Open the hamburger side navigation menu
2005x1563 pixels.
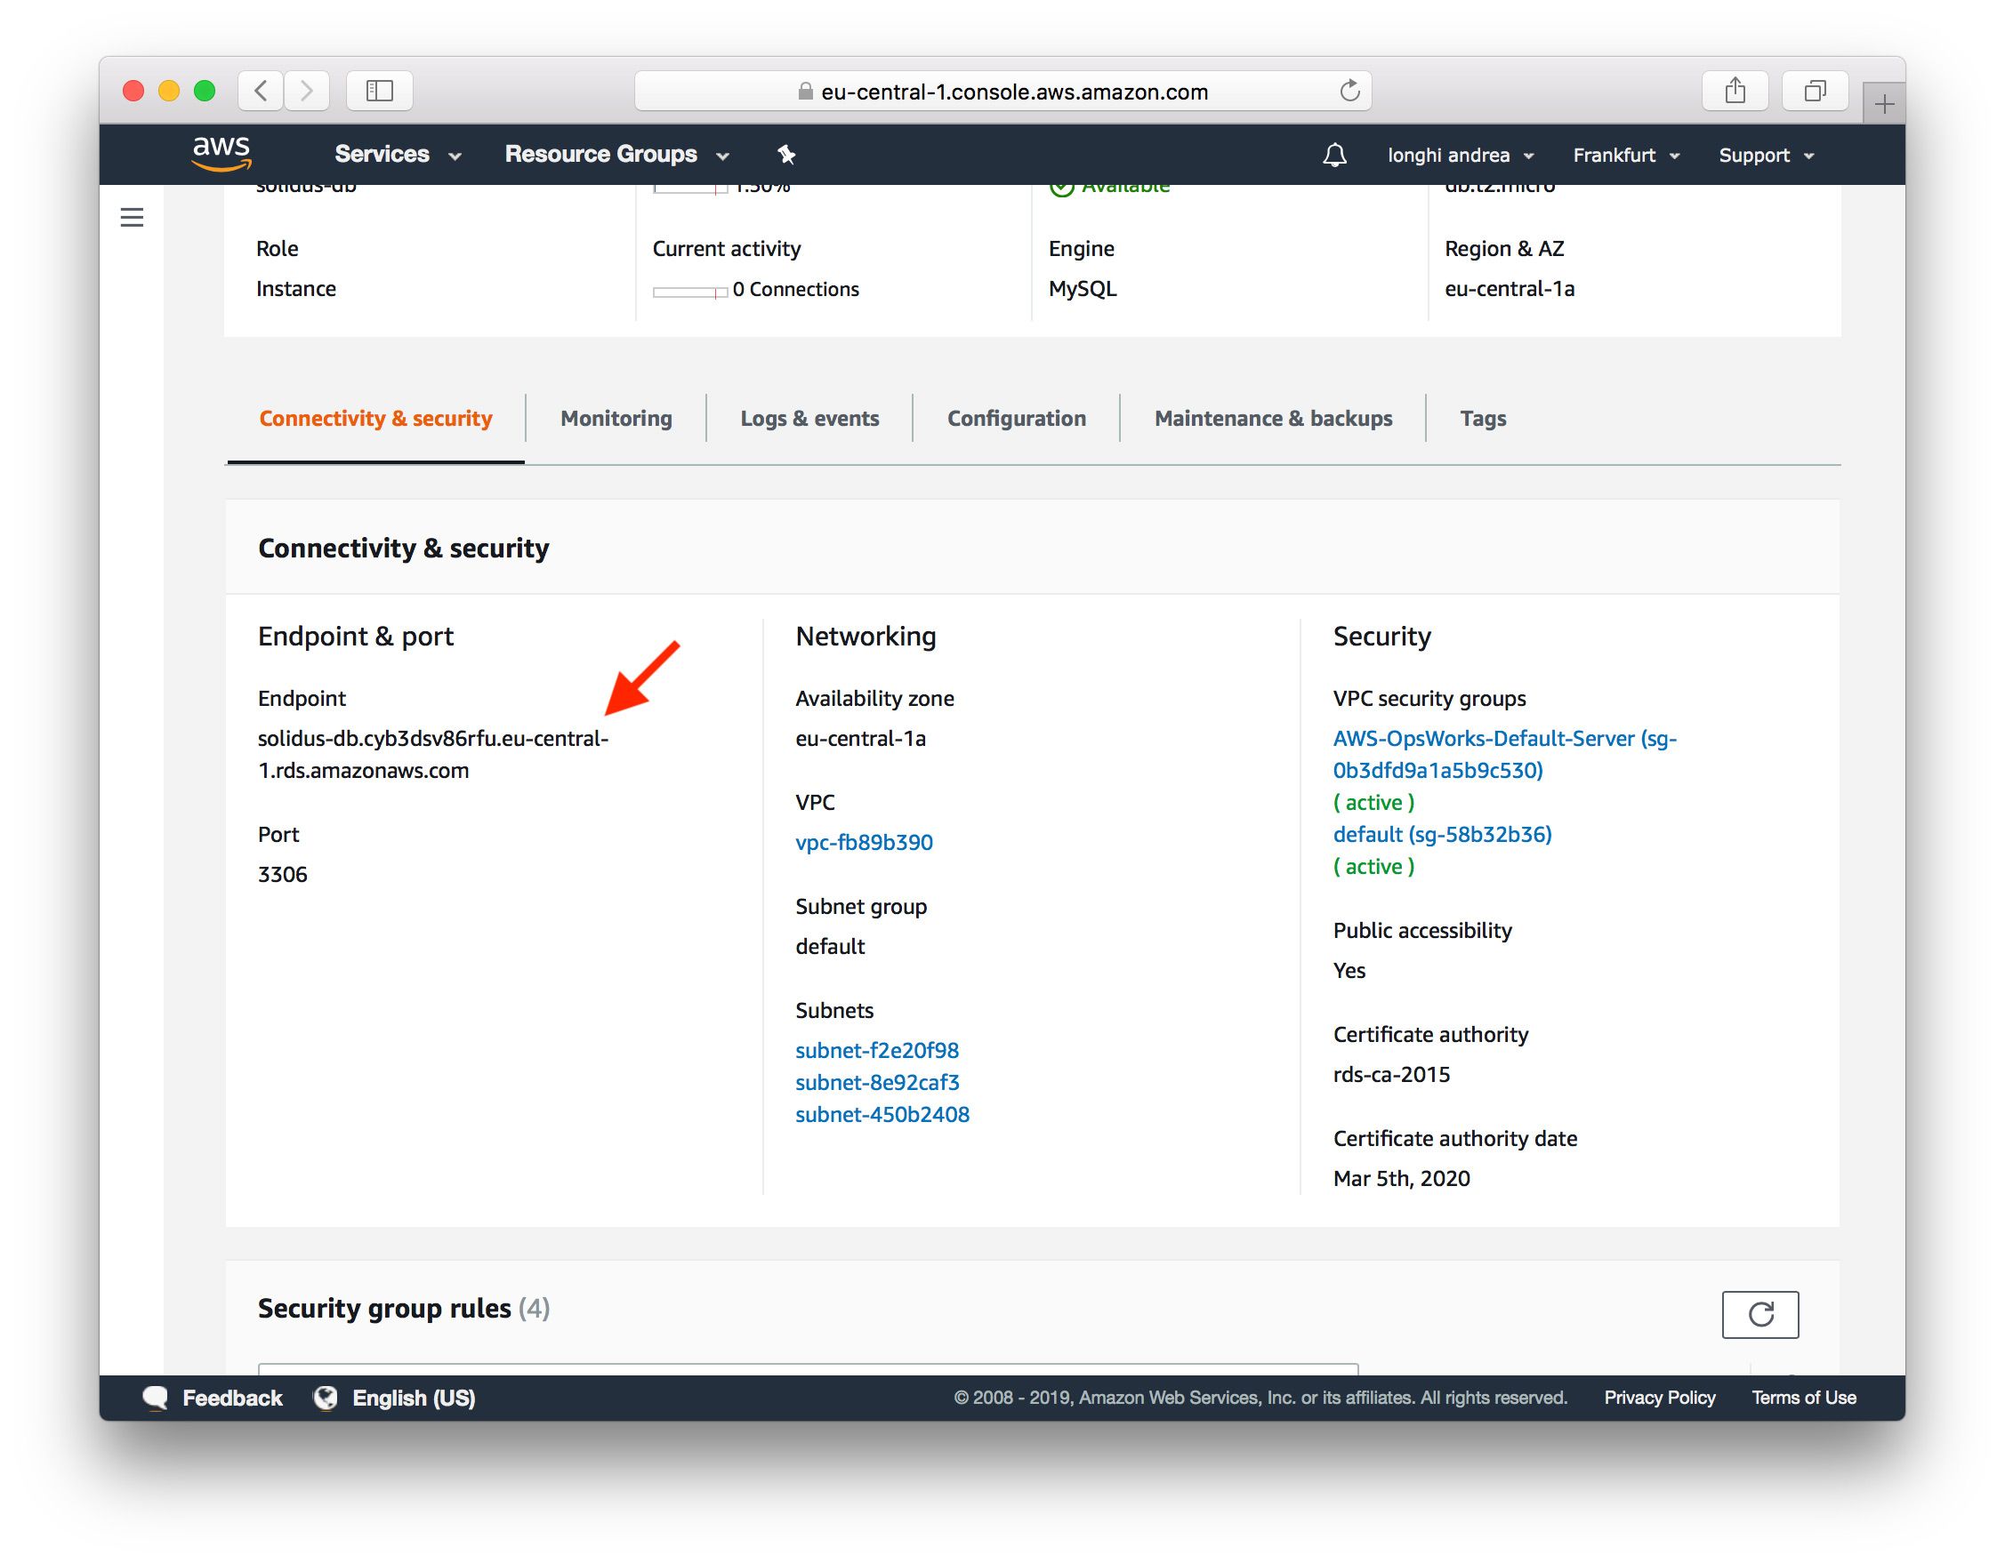tap(133, 218)
